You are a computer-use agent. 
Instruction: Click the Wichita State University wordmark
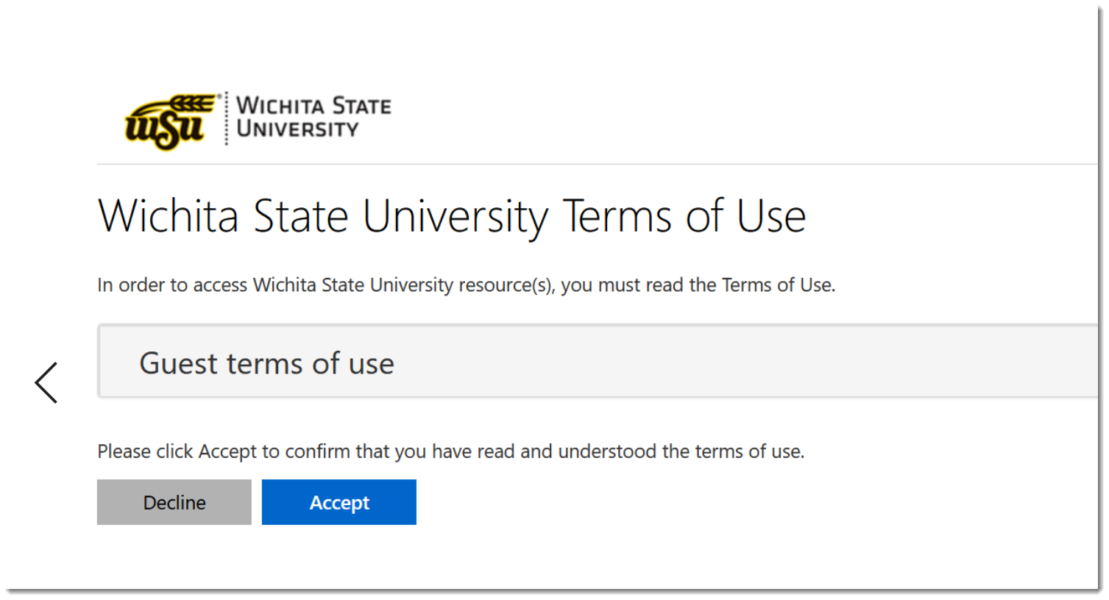click(313, 118)
